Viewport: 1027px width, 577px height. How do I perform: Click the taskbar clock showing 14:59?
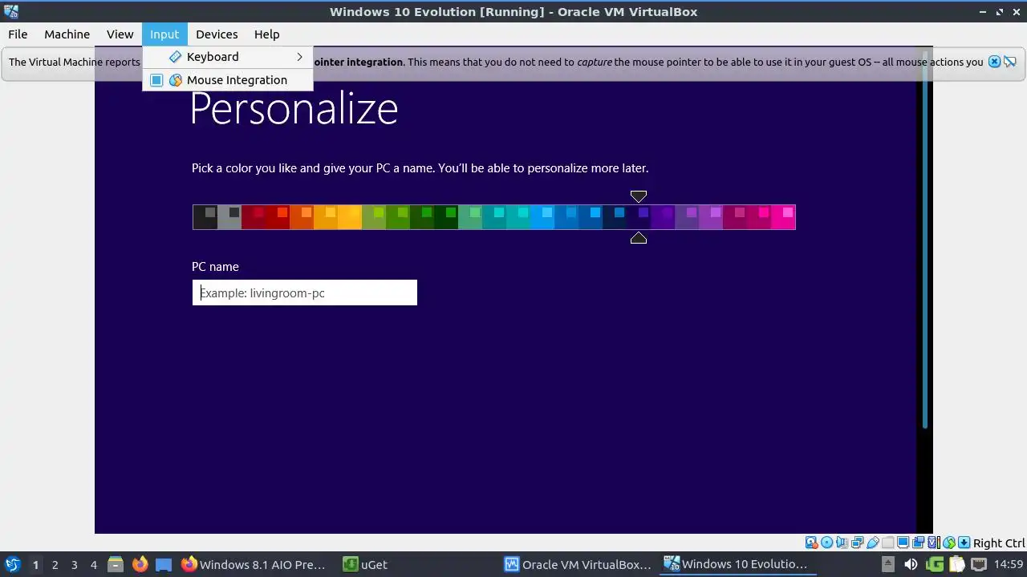point(1008,564)
